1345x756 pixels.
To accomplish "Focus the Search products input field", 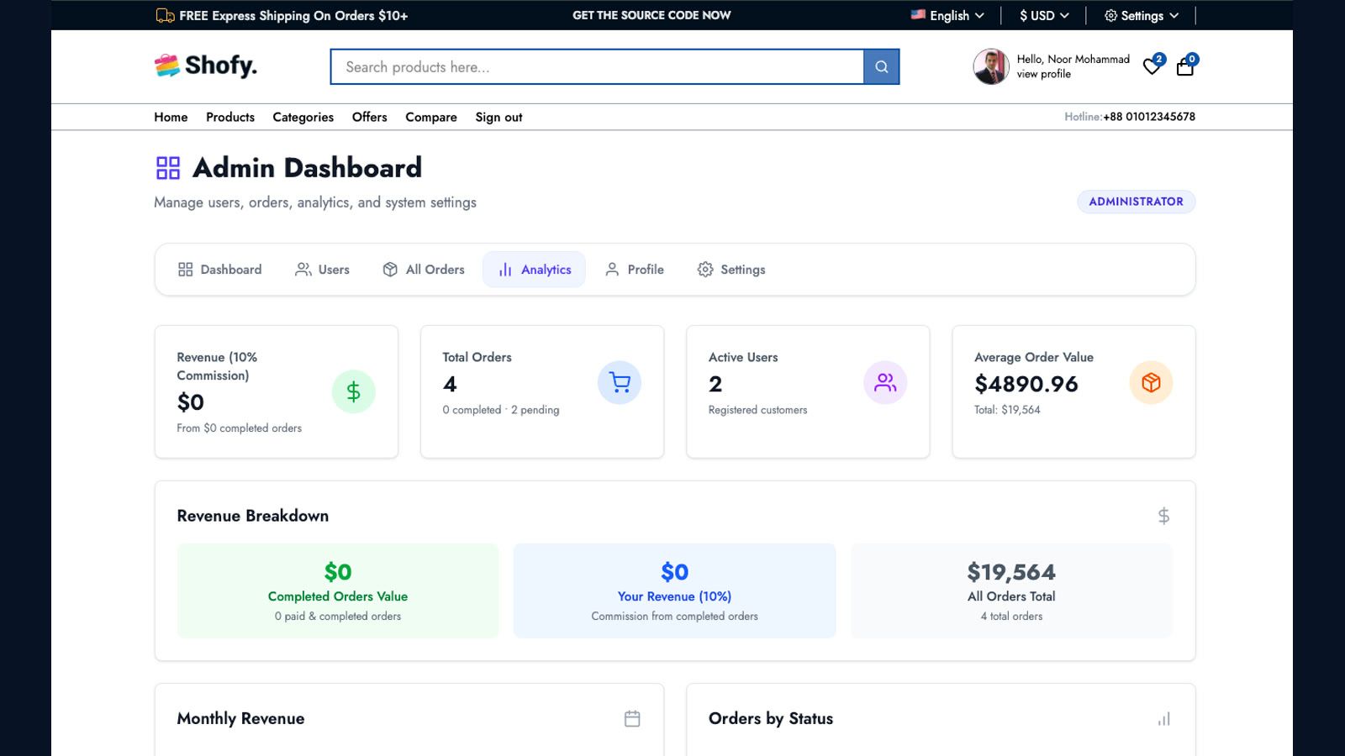I will 597,67.
